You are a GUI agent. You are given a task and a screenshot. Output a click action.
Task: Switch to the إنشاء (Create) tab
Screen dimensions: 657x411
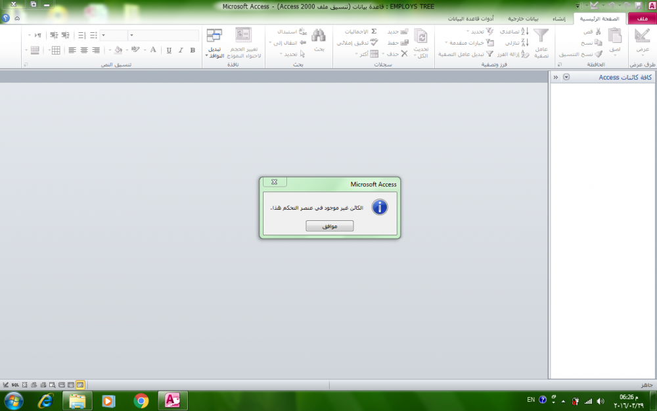pos(558,19)
